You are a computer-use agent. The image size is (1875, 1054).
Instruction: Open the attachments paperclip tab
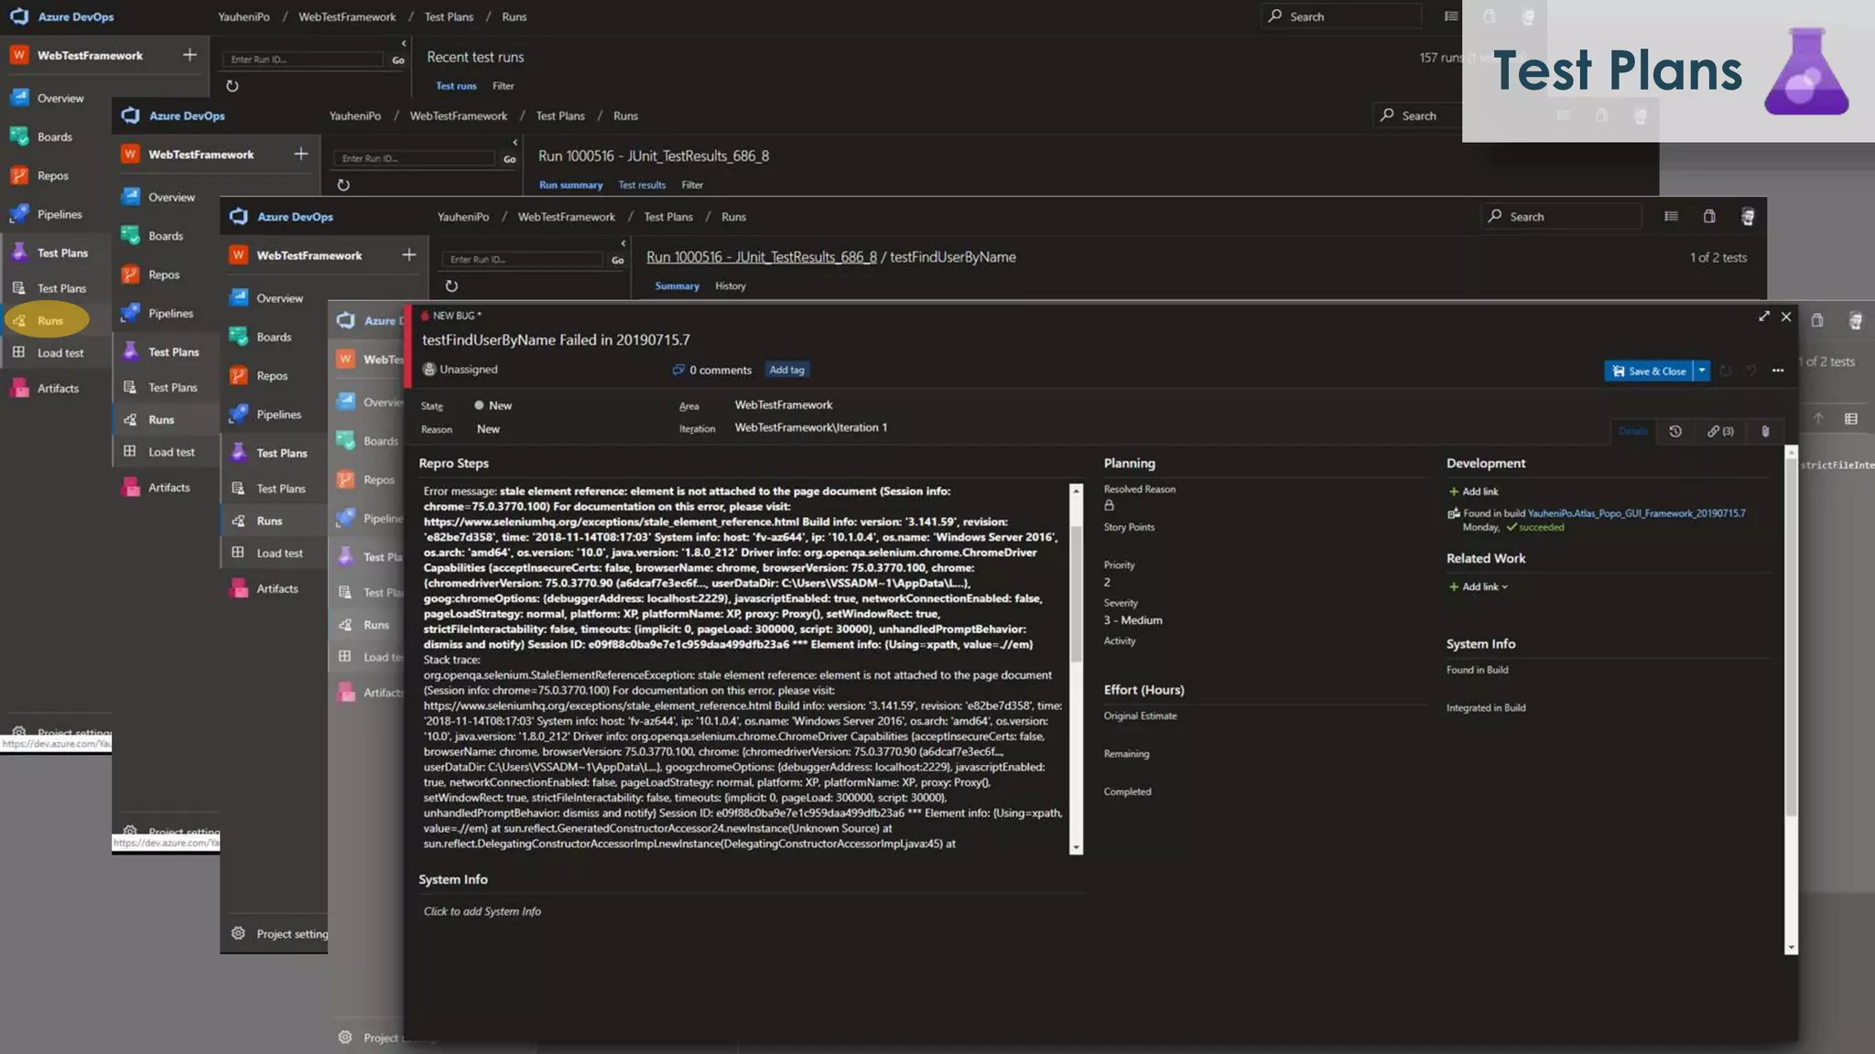pyautogui.click(x=1765, y=432)
